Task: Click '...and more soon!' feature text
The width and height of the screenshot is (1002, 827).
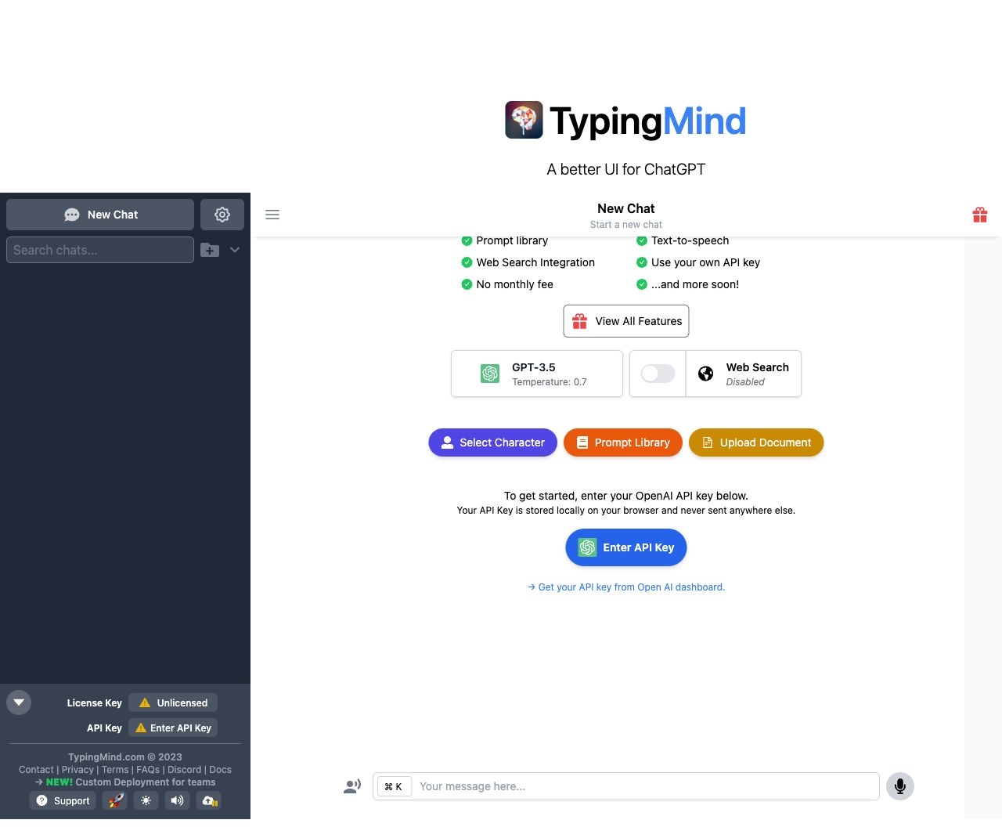Action: tap(695, 284)
